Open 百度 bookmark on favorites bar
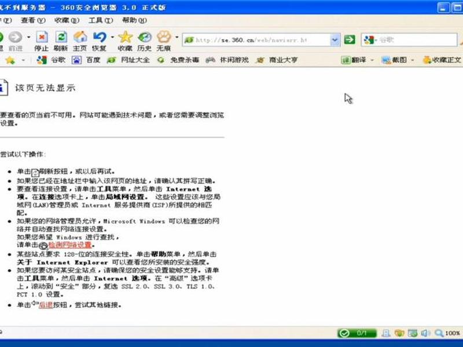The image size is (463, 347). coord(86,60)
